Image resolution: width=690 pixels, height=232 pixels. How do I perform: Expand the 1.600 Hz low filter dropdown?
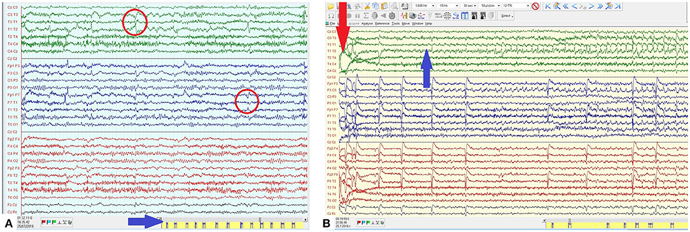(424, 6)
